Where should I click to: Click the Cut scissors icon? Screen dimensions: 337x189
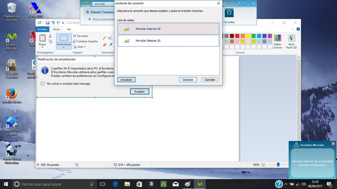50,36
